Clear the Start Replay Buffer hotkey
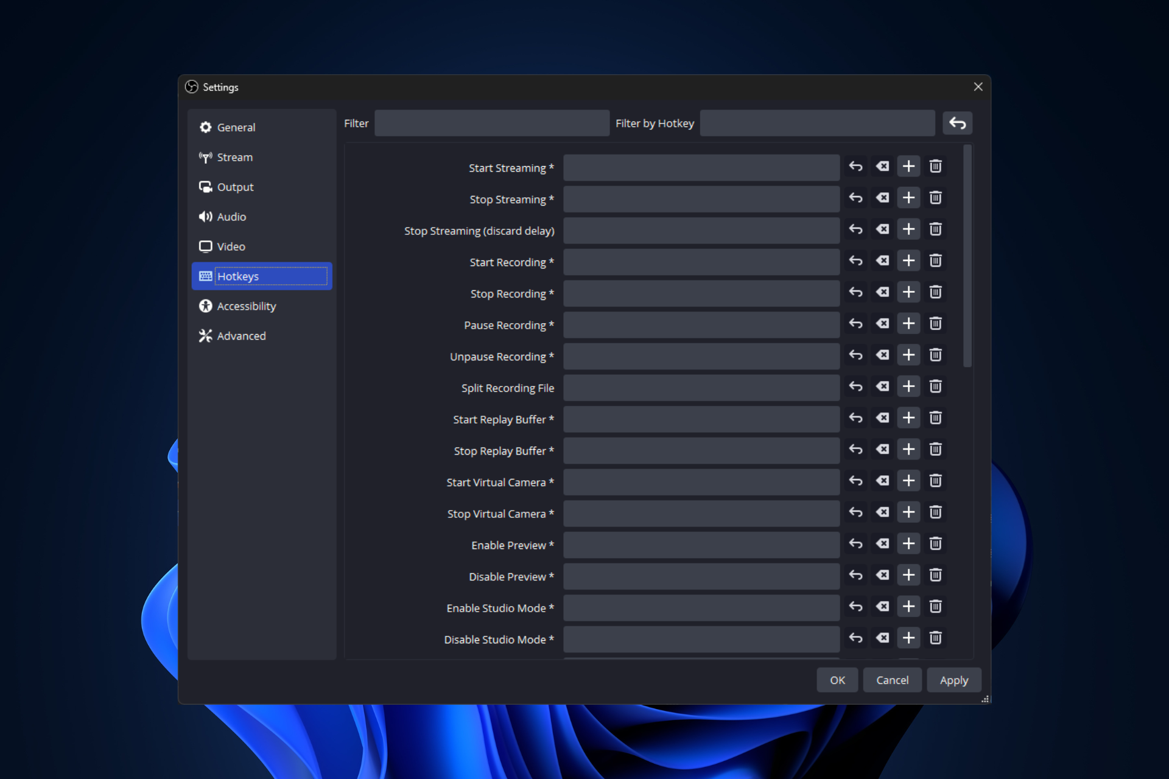The height and width of the screenshot is (779, 1169). [x=882, y=418]
